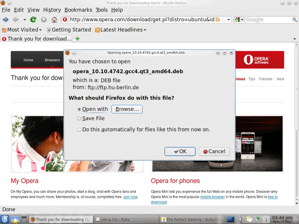Image resolution: width=299 pixels, height=224 pixels.
Task: Click the Google search input field
Action: tap(266, 19)
